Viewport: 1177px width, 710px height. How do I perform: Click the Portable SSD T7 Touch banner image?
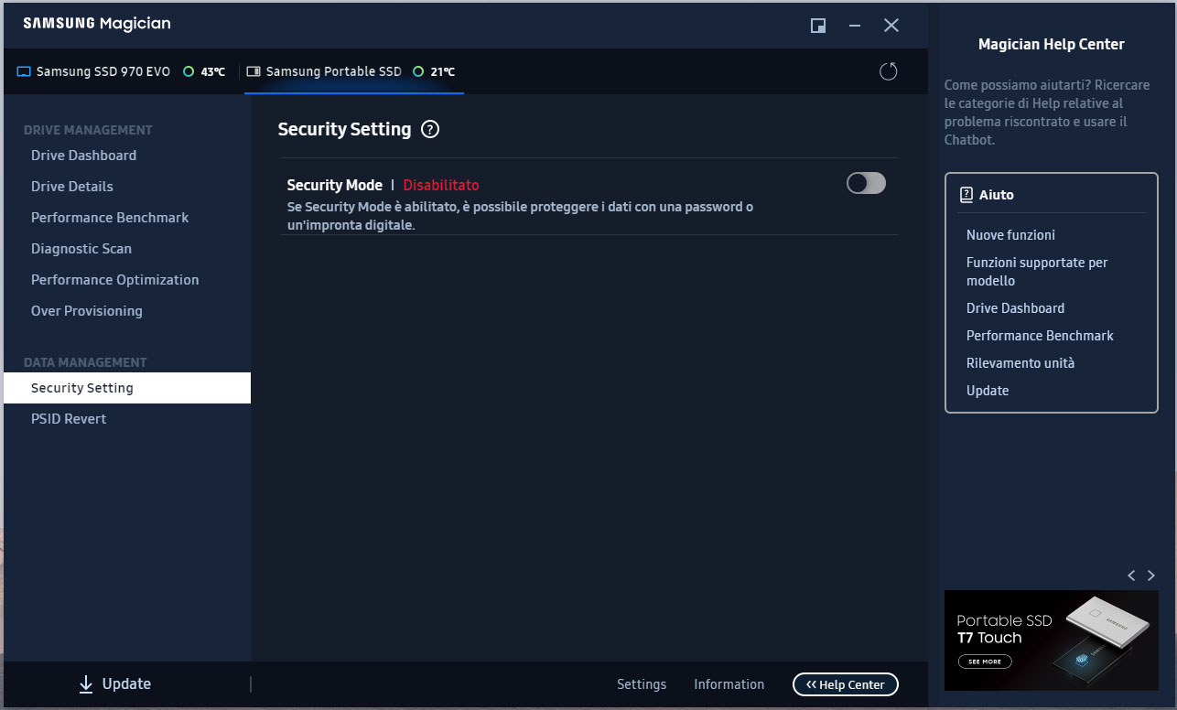[1052, 640]
